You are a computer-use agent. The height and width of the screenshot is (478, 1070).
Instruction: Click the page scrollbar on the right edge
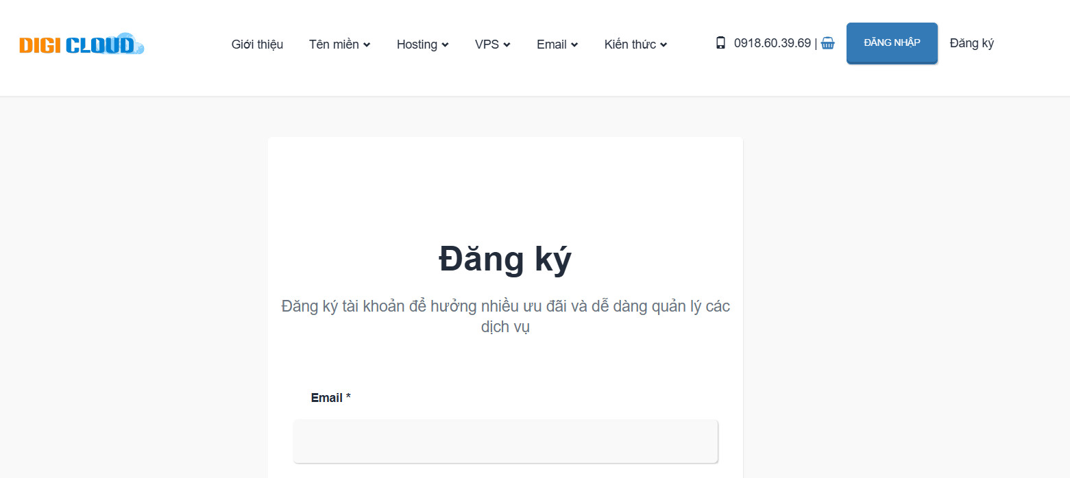[1066, 239]
